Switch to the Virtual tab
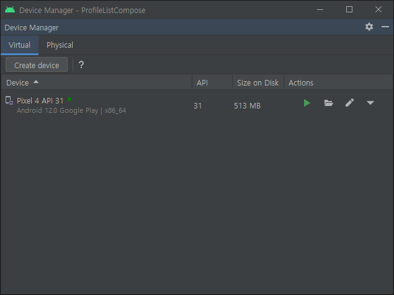The image size is (394, 295). tap(19, 45)
